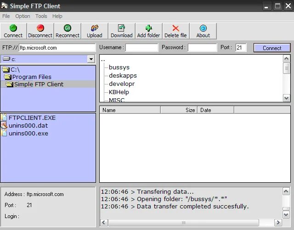Click remote folder list scroll up arrow
This screenshot has width=294, height=230.
click(x=286, y=59)
